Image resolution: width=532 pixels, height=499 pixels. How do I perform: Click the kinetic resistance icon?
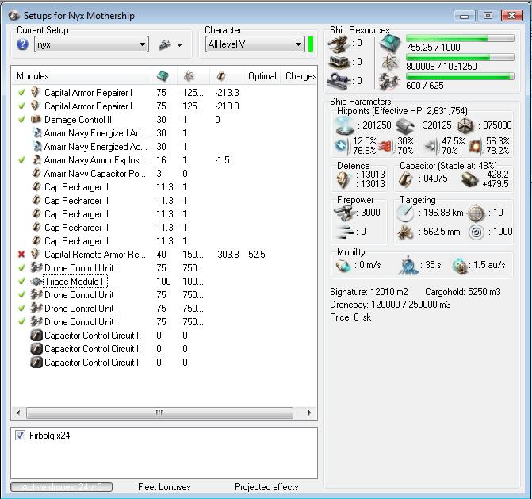[431, 146]
